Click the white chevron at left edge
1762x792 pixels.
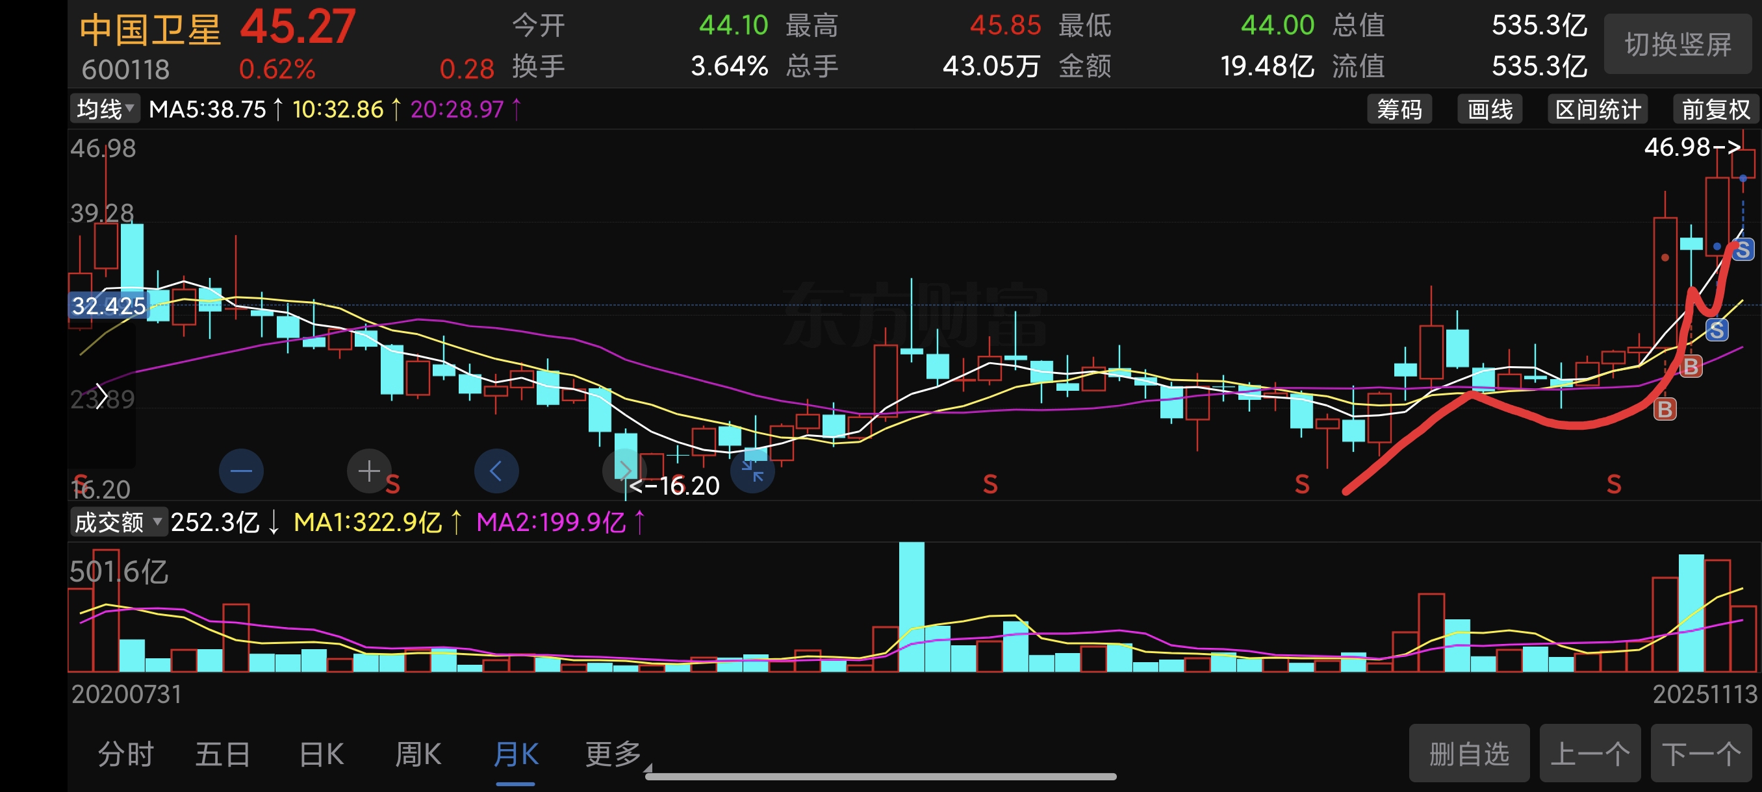(101, 395)
